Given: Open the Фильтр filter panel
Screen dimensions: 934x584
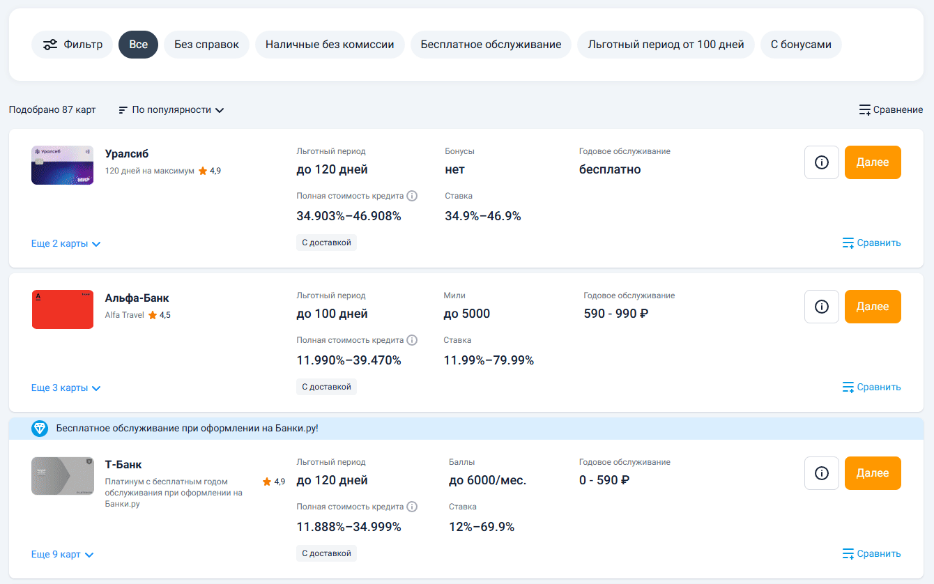Looking at the screenshot, I should click(72, 45).
